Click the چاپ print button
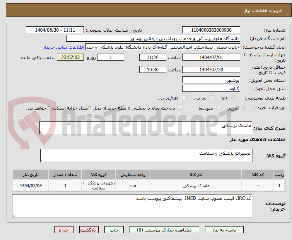The height and width of the screenshot is (240, 292). (114, 230)
